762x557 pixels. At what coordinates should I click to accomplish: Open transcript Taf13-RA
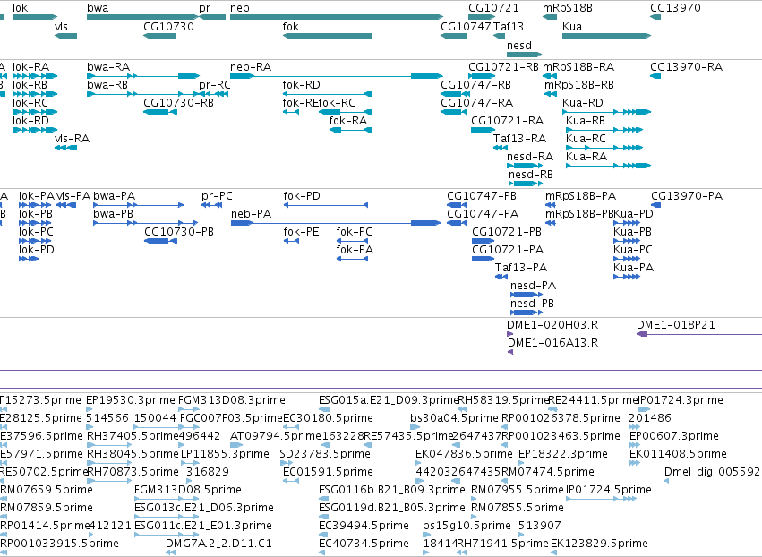(520, 139)
